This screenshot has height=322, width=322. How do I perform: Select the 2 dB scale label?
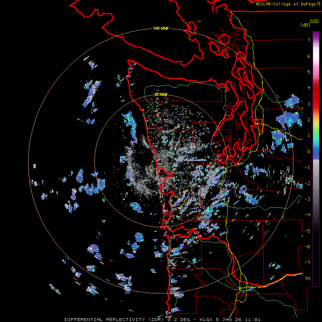click(309, 120)
